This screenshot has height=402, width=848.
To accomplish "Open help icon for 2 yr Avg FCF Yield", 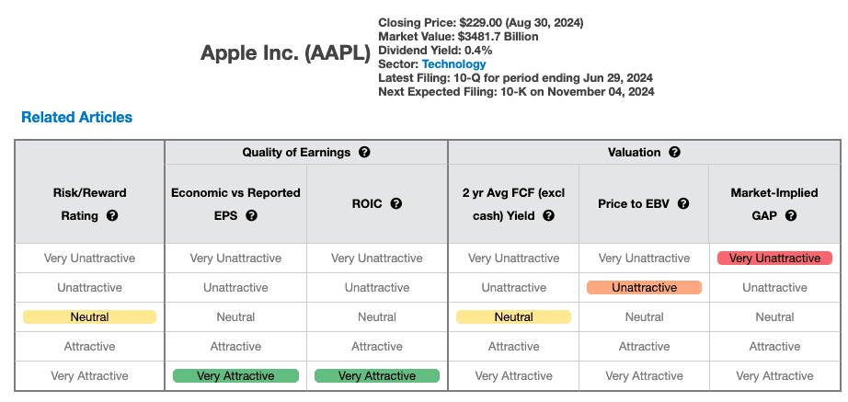I will click(548, 216).
